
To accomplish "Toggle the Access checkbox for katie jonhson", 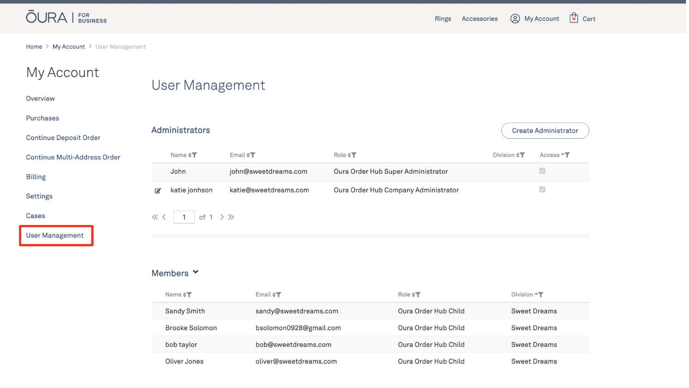I will click(542, 189).
